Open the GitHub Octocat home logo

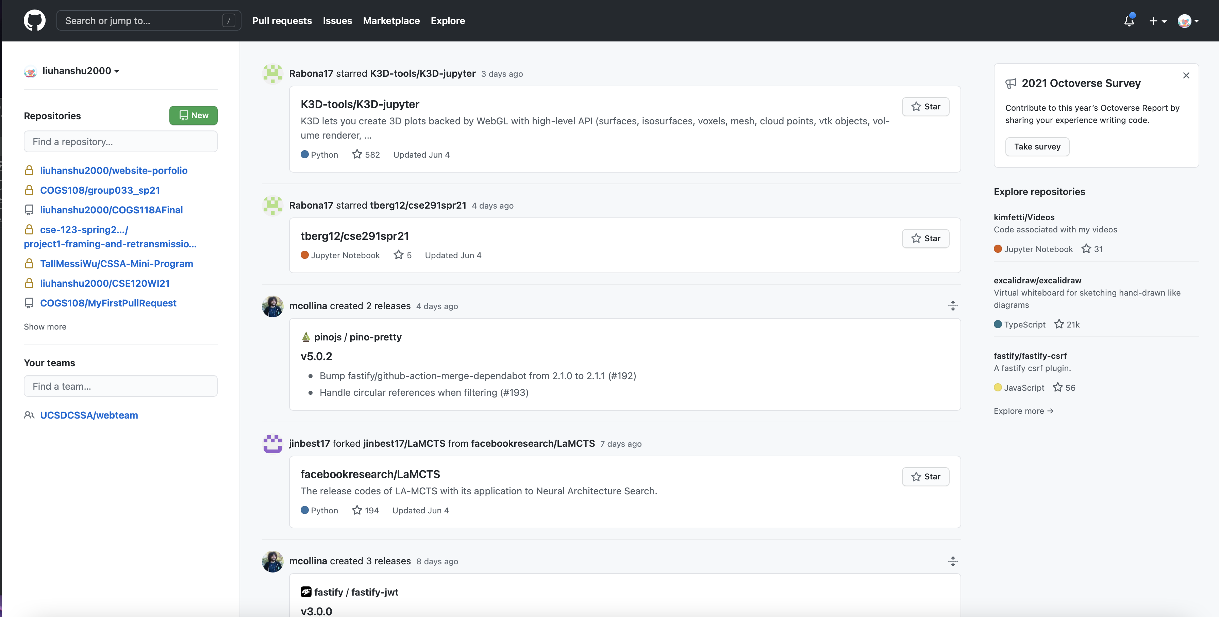35,20
